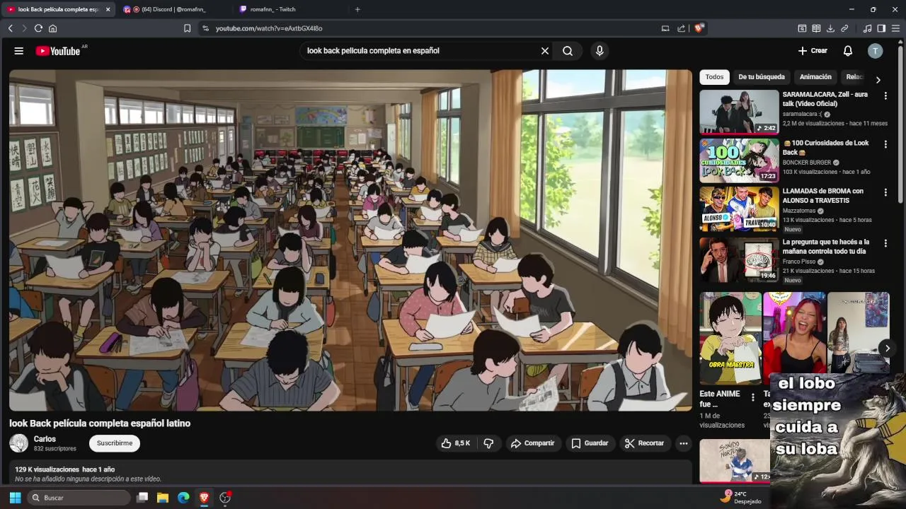Open options for Este ANIME fue short
The width and height of the screenshot is (906, 509).
[x=752, y=397]
